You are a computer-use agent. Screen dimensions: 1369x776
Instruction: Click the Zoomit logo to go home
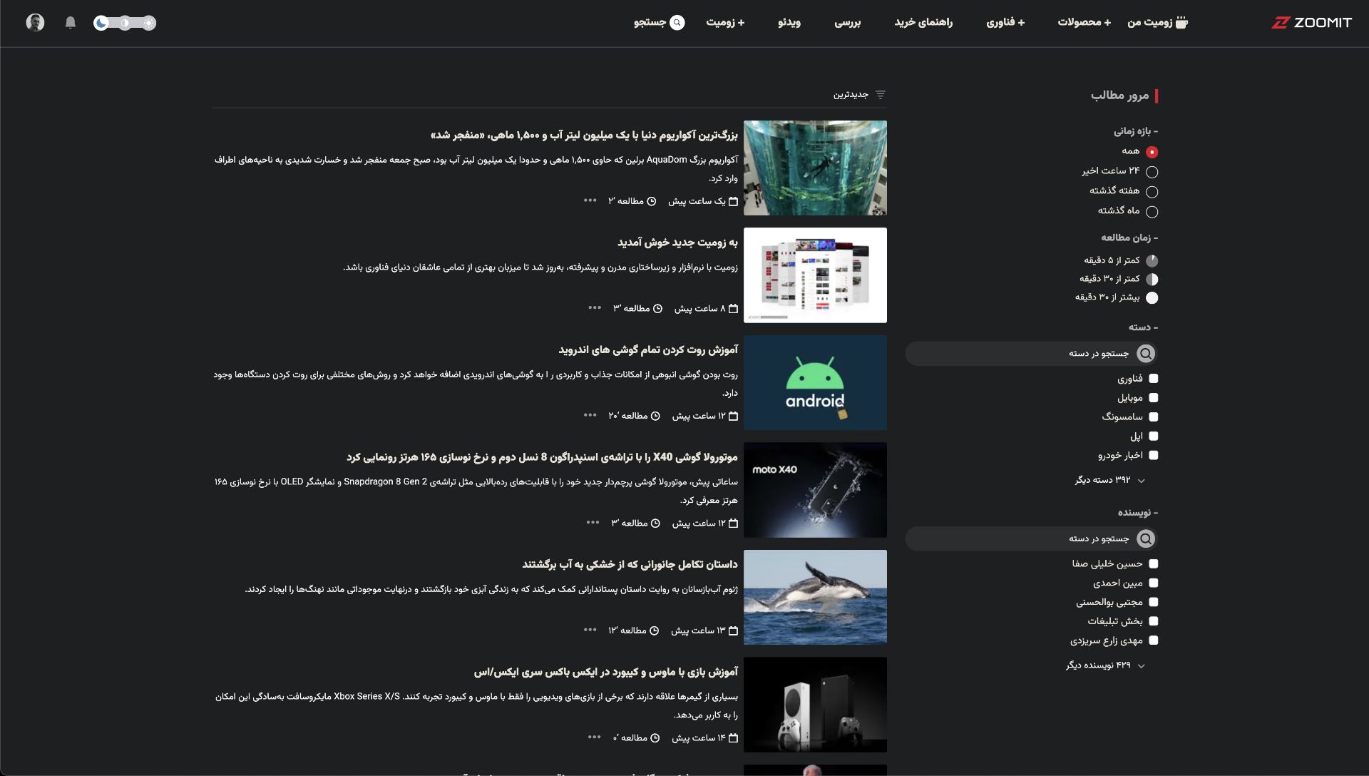(1312, 22)
